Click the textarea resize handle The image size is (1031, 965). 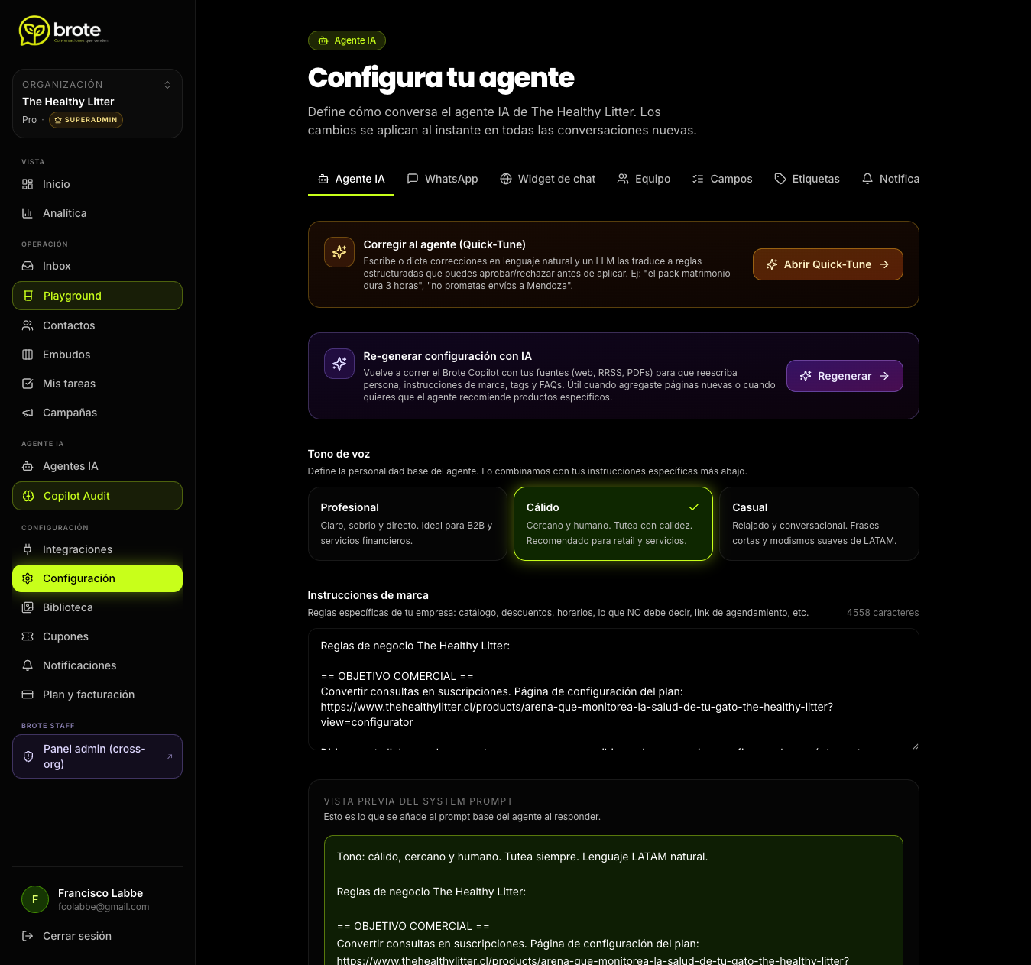[914, 745]
